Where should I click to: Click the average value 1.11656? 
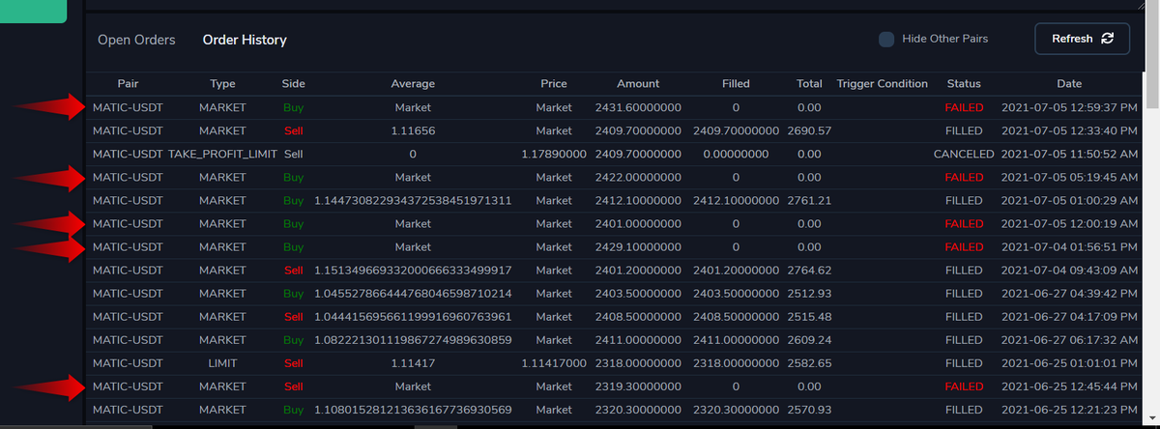click(x=413, y=130)
